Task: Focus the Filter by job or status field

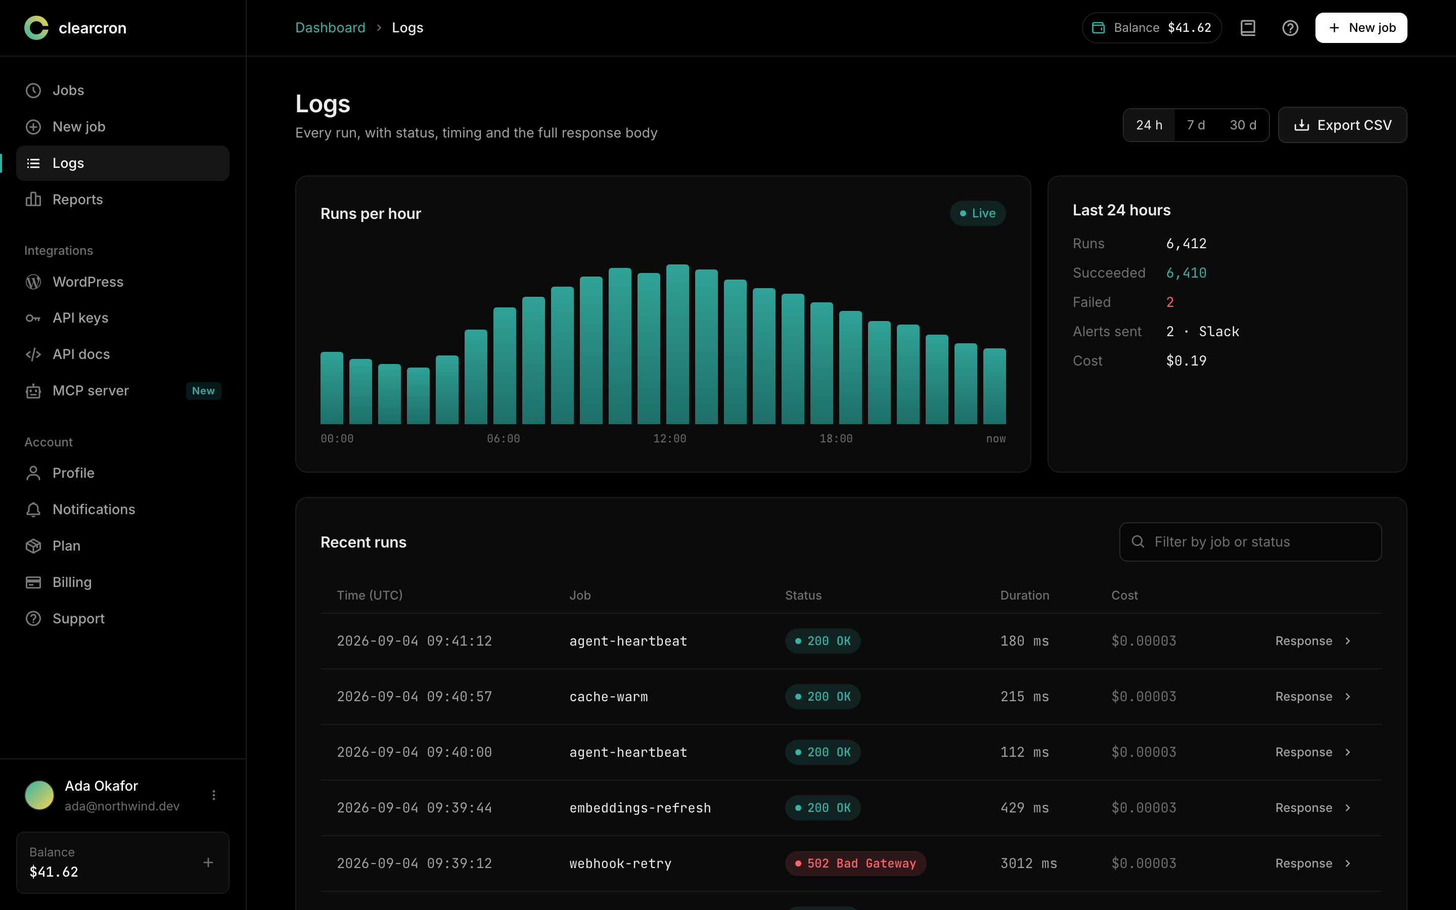Action: [1250, 541]
